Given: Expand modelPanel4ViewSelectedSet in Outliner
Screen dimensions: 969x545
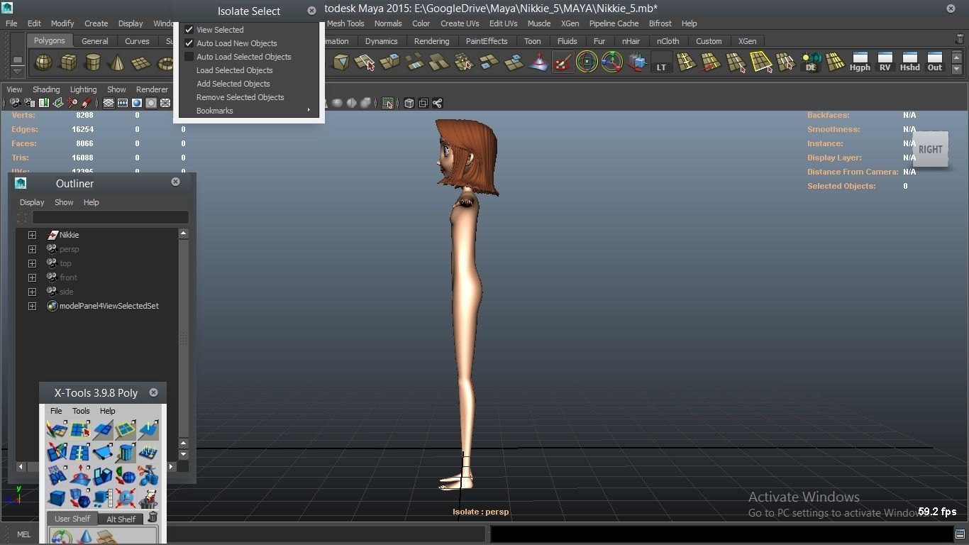Looking at the screenshot, I should [x=32, y=306].
